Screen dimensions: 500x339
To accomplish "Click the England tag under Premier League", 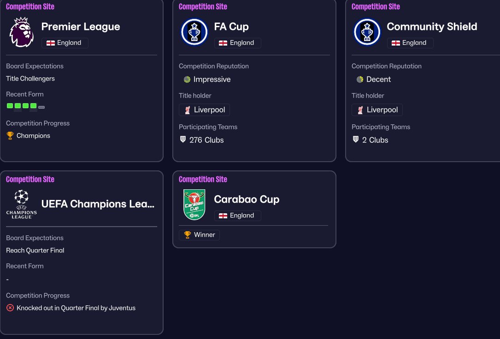I will (65, 43).
